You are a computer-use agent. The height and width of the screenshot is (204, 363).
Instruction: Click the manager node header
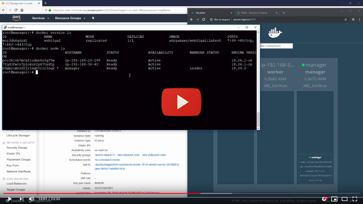tap(315, 75)
